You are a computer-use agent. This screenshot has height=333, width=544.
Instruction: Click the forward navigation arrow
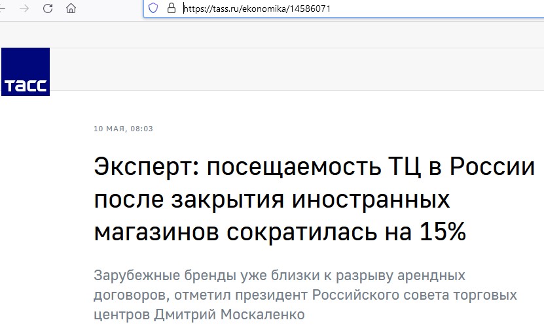(24, 8)
